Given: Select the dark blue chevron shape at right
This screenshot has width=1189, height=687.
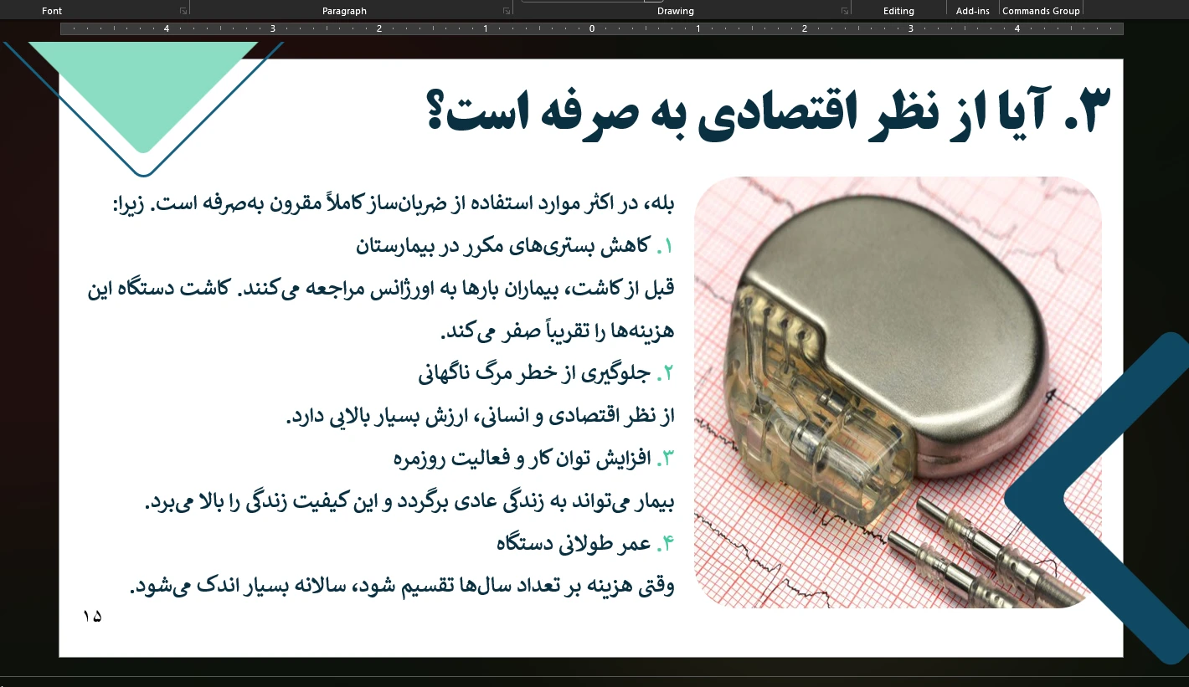Looking at the screenshot, I should (1089, 500).
